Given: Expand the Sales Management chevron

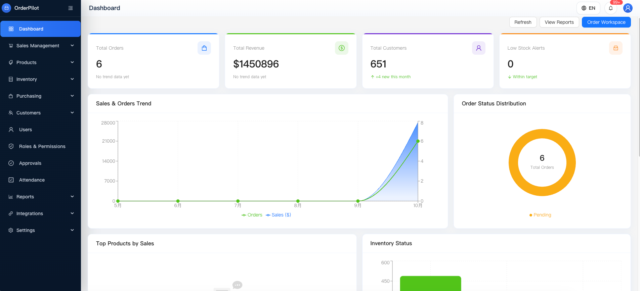Looking at the screenshot, I should (72, 46).
